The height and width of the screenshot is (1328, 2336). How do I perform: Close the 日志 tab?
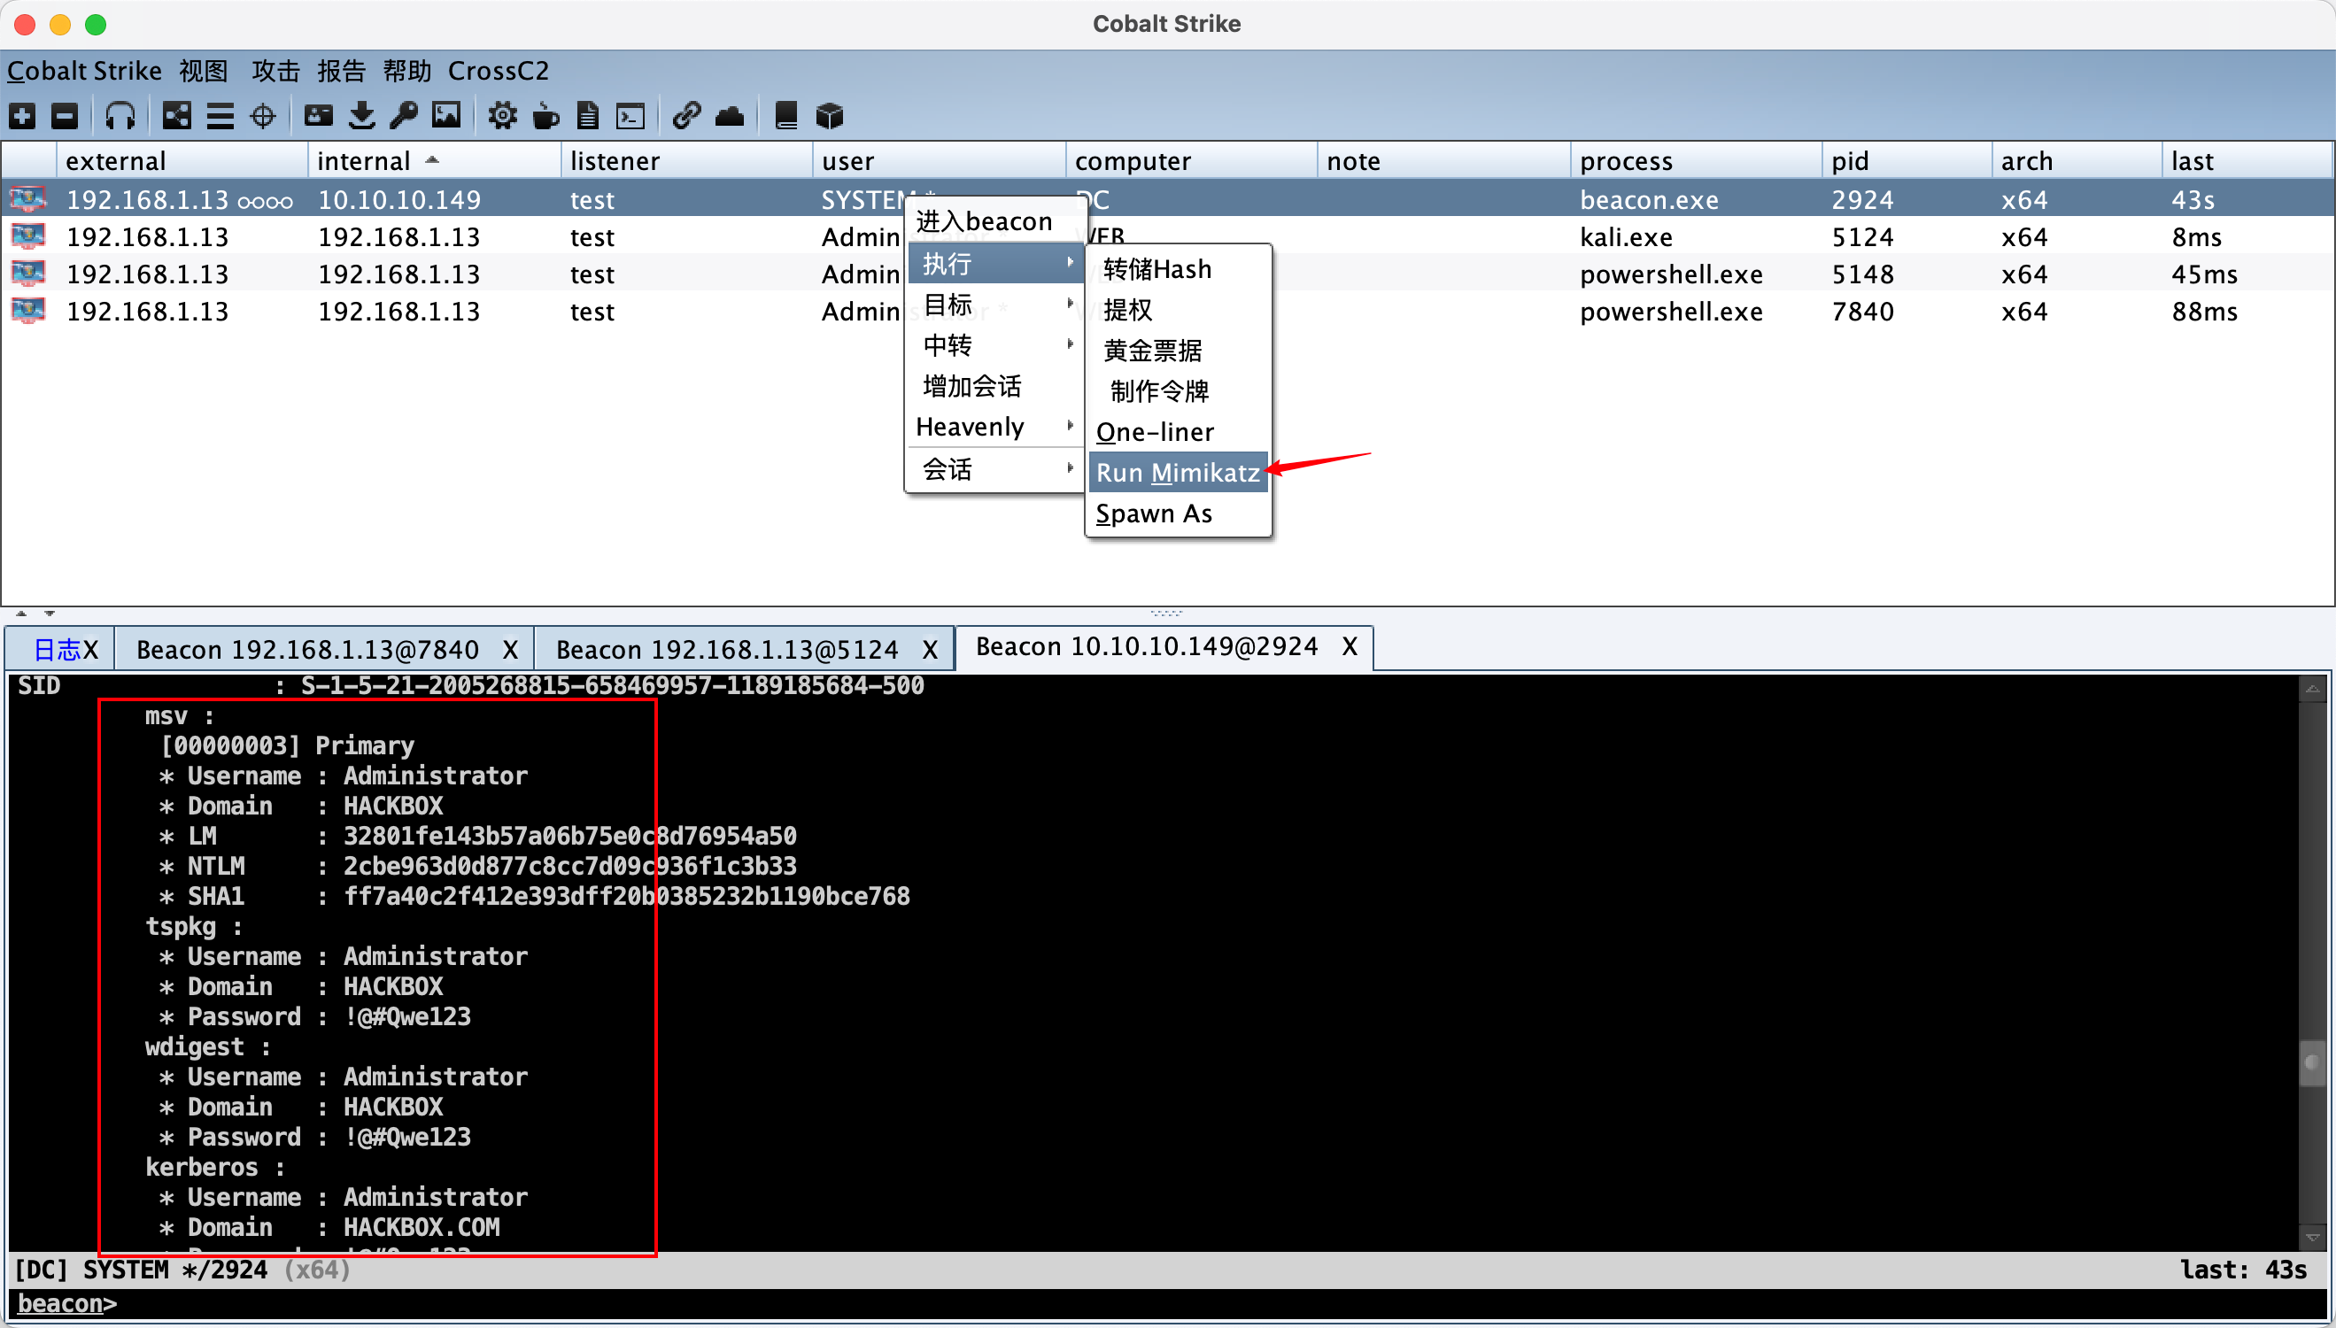[x=90, y=650]
